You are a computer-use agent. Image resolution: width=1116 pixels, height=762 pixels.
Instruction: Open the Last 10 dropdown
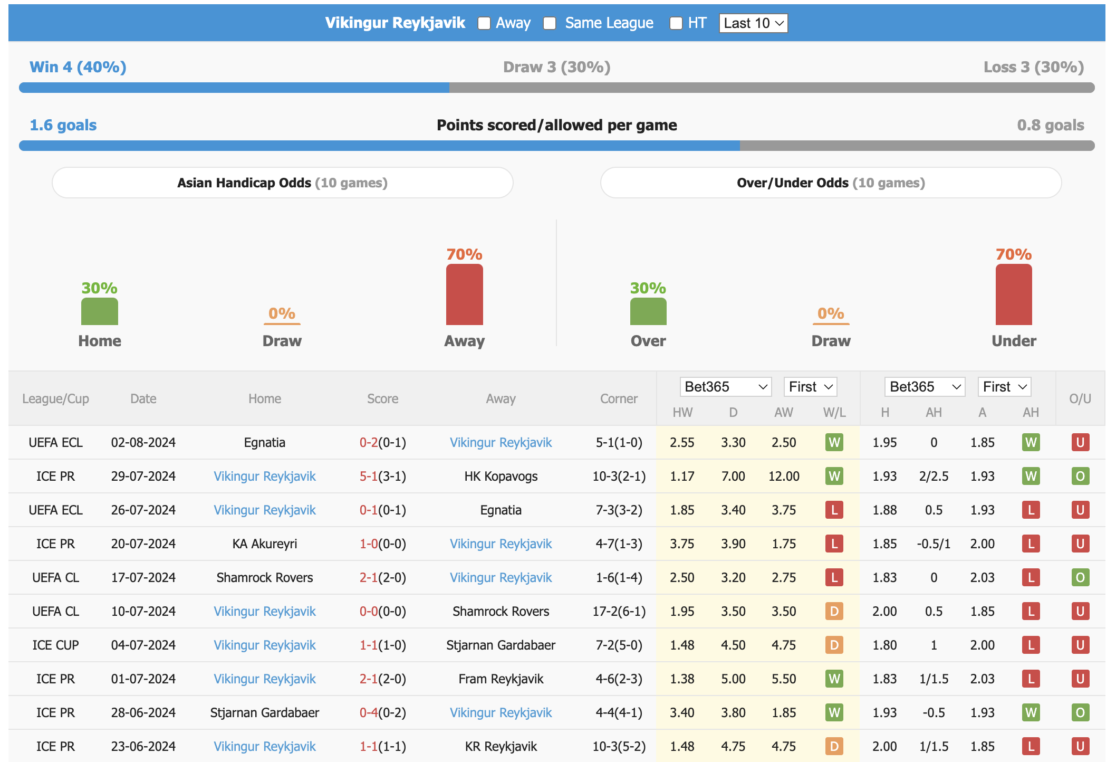[753, 23]
